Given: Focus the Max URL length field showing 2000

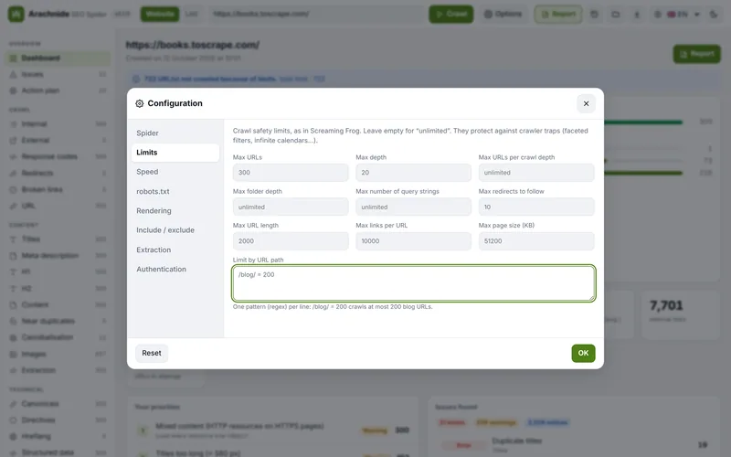Looking at the screenshot, I should [x=291, y=241].
